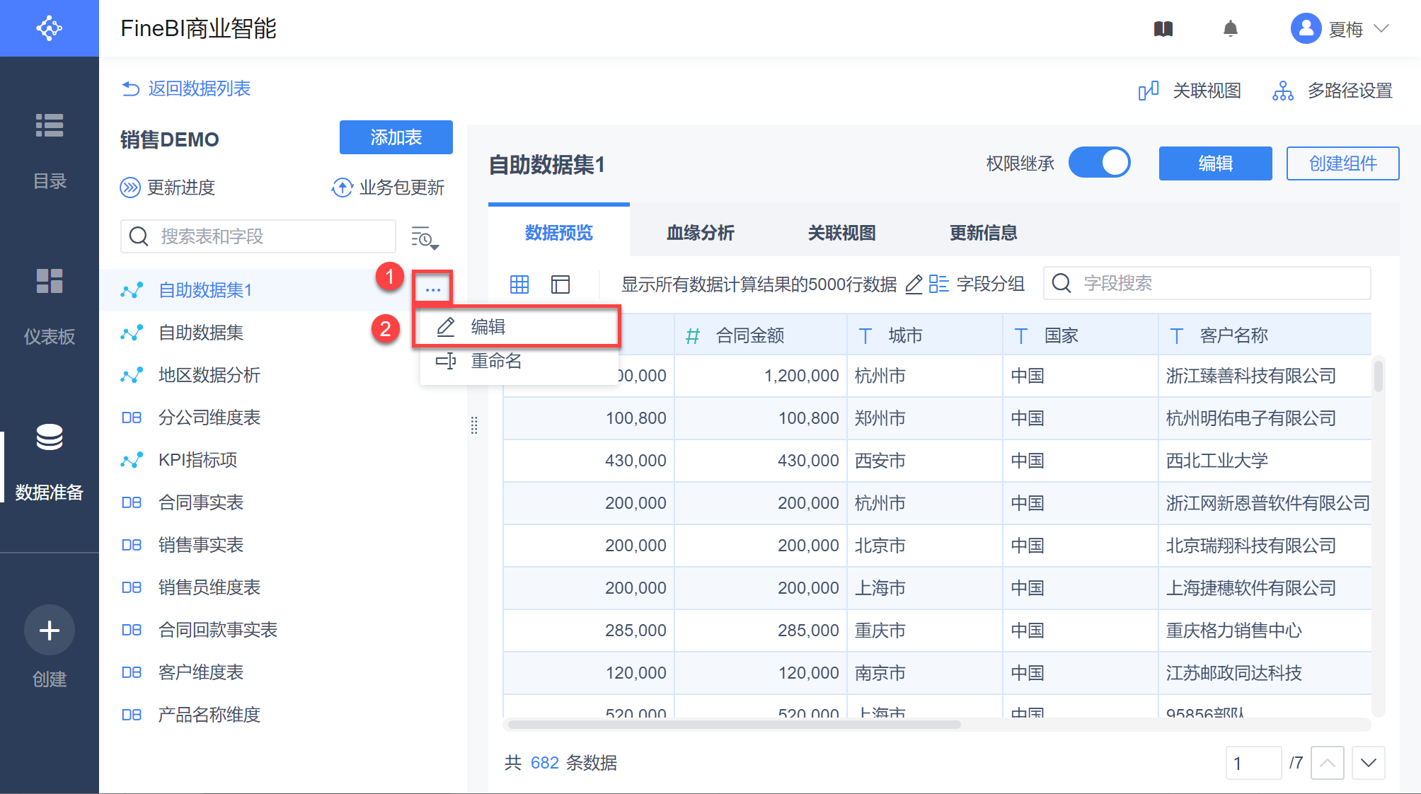Switch to 血缘分析 tab
1421x794 pixels.
coord(700,233)
